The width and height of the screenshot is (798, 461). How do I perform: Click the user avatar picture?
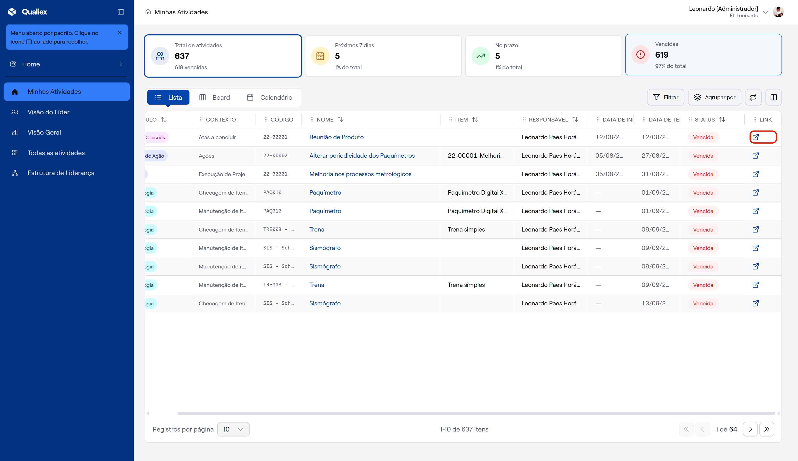coord(778,12)
